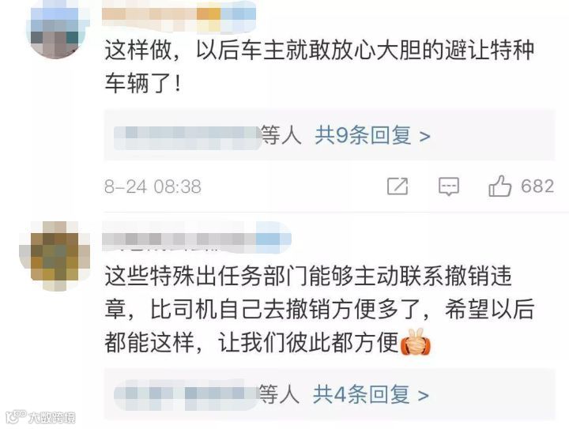Select the comment about 避让特种车辆
The width and height of the screenshot is (569, 429).
pos(319,66)
